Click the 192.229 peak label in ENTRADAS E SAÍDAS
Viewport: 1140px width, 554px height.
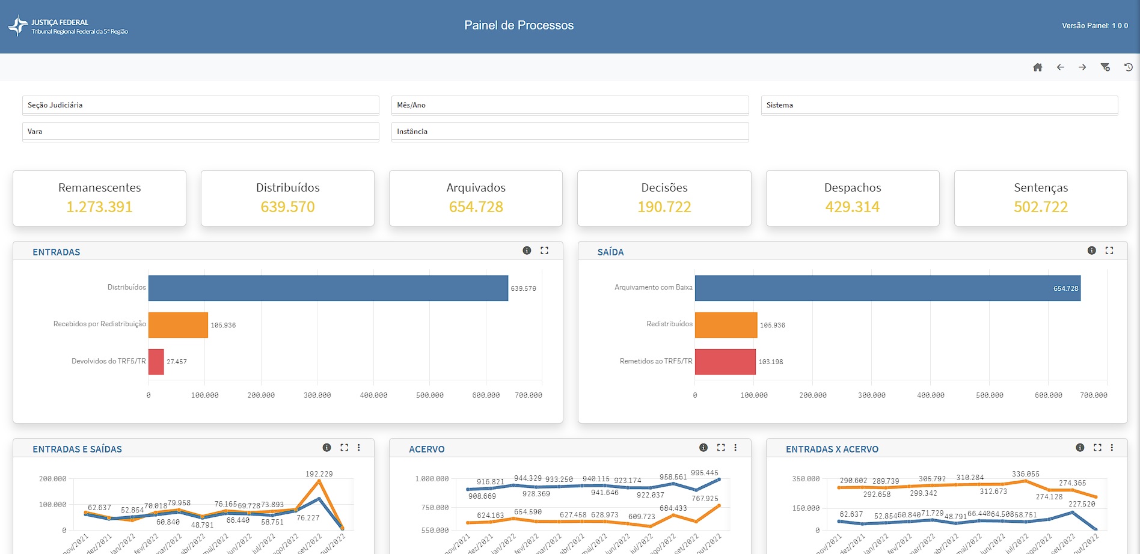coord(319,474)
